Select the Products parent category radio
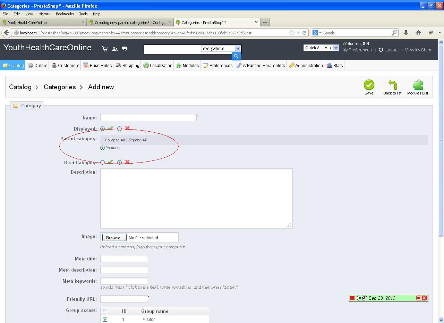This screenshot has width=444, height=323. click(102, 148)
